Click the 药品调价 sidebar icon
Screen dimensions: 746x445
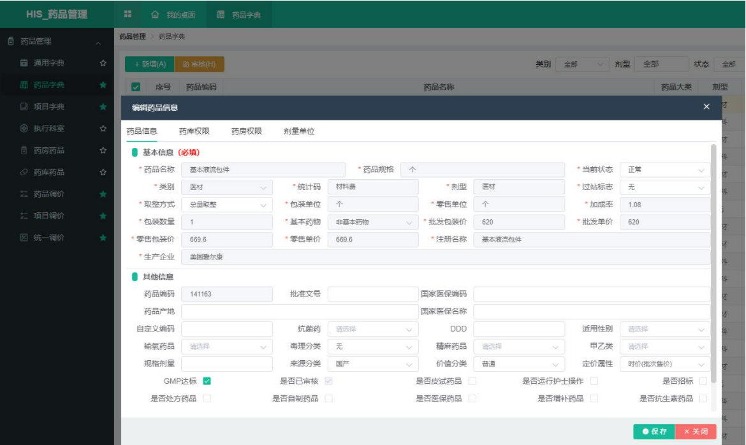pyautogui.click(x=24, y=194)
